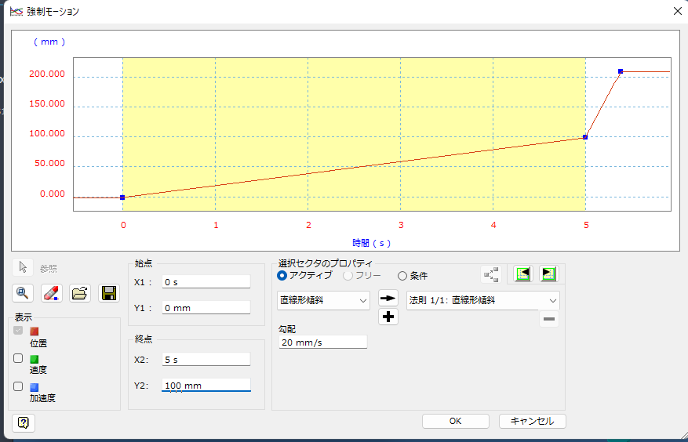Select the curve point at 5 seconds
The width and height of the screenshot is (688, 442).
click(x=585, y=137)
